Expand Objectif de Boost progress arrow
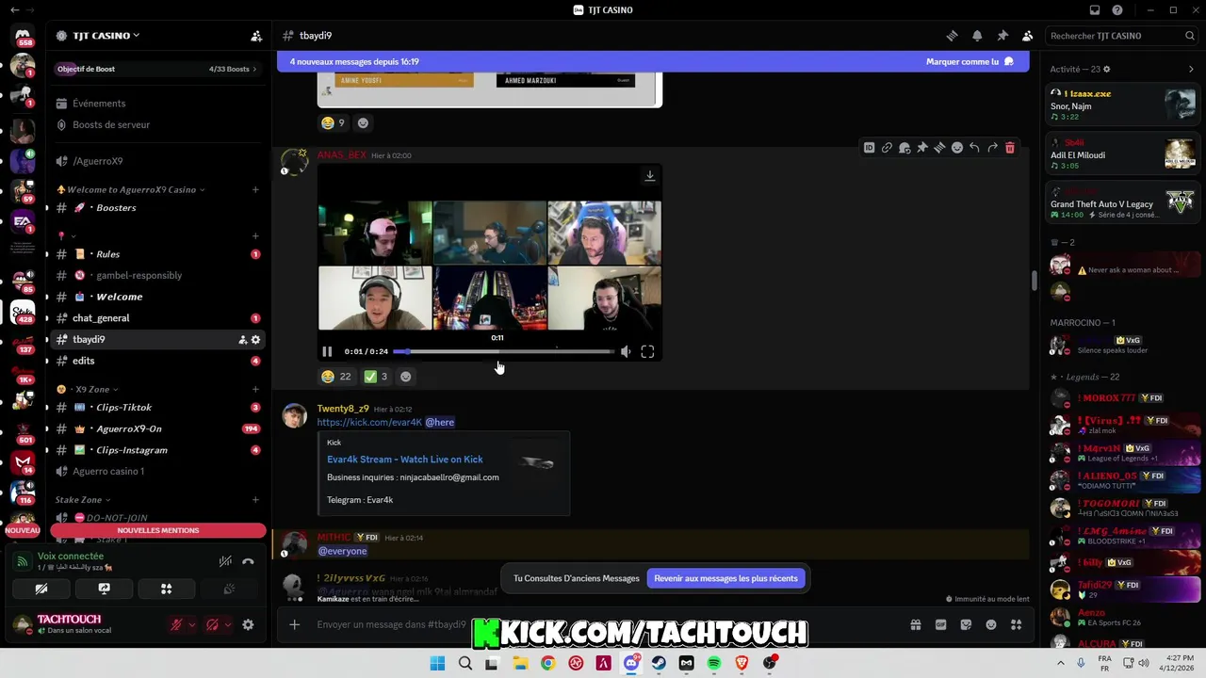 pos(254,69)
